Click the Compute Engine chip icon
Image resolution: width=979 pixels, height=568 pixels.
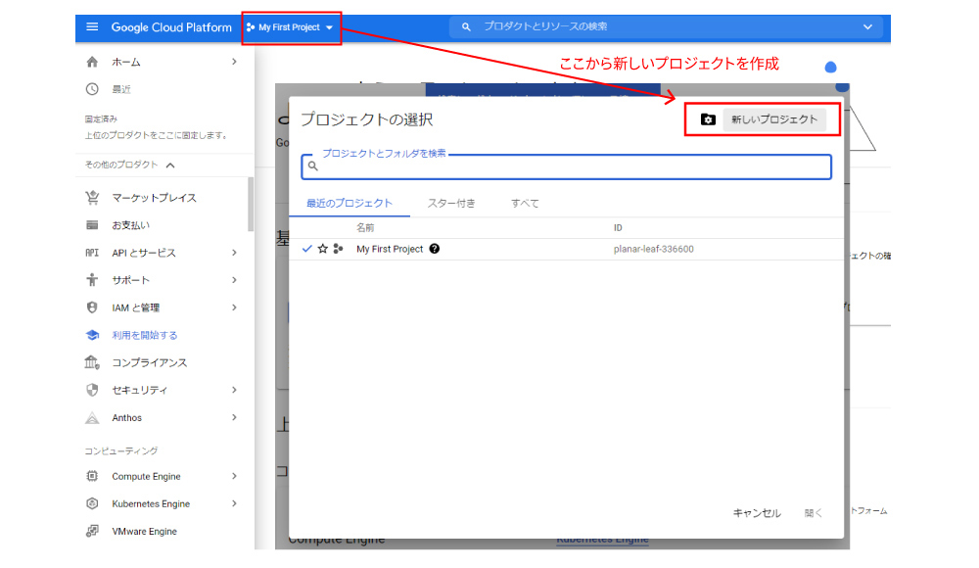click(92, 476)
